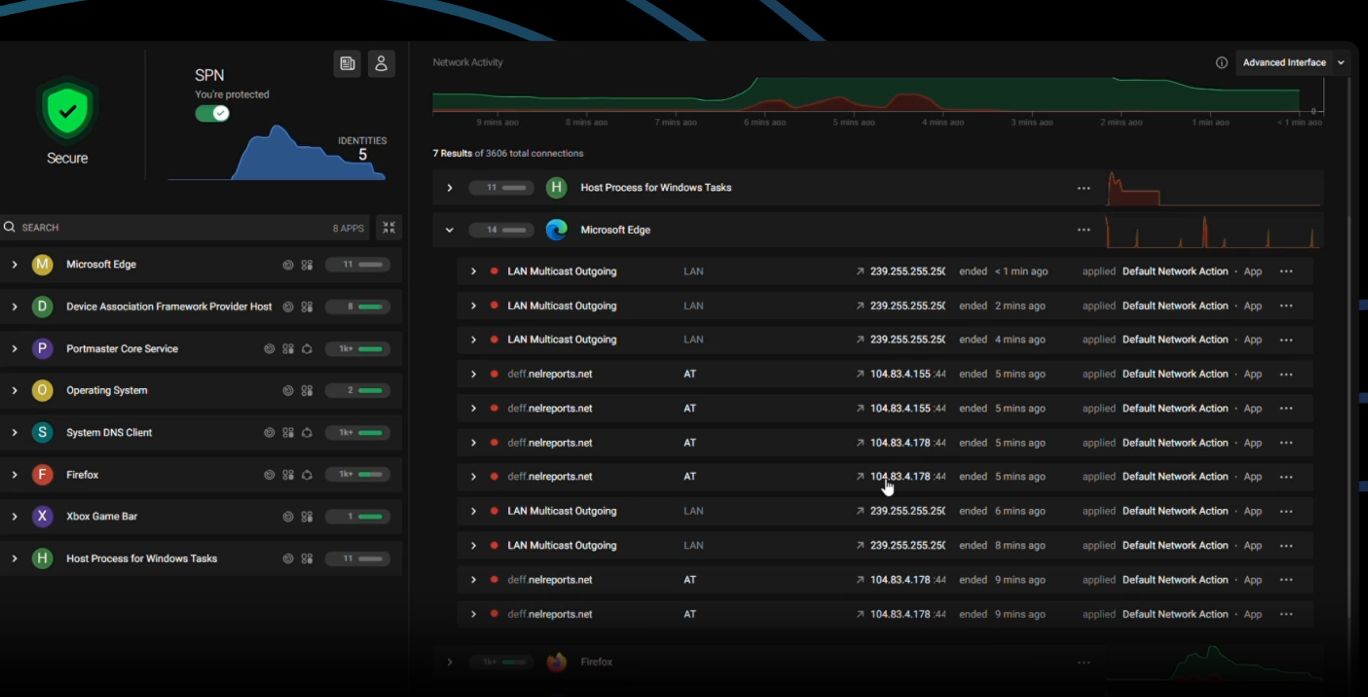Viewport: 1368px width, 697px height.
Task: Expand System DNS Client in sidebar
Action: 14,433
